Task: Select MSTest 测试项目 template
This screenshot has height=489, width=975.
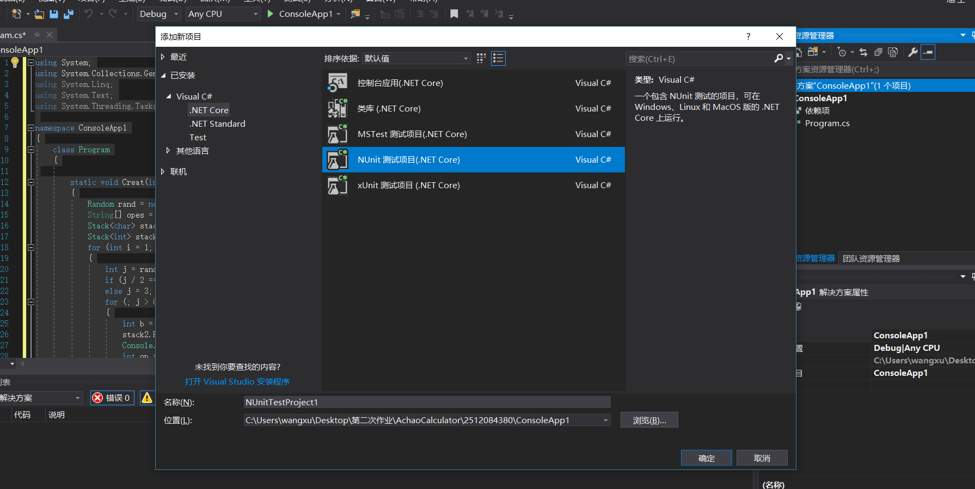Action: [x=474, y=134]
